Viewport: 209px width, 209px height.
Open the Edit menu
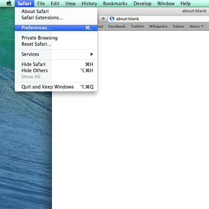tap(55, 4)
